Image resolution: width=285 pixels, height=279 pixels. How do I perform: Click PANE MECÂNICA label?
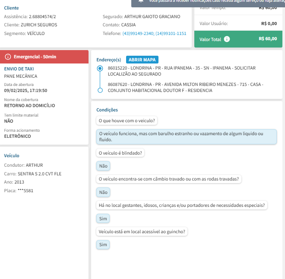[21, 76]
